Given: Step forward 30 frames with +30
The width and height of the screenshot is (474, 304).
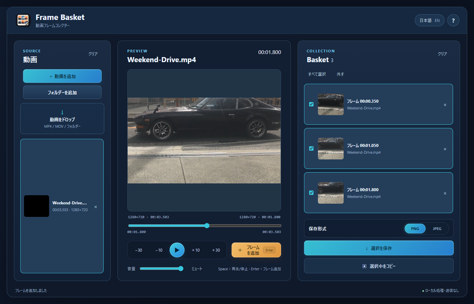Looking at the screenshot, I should tap(216, 250).
